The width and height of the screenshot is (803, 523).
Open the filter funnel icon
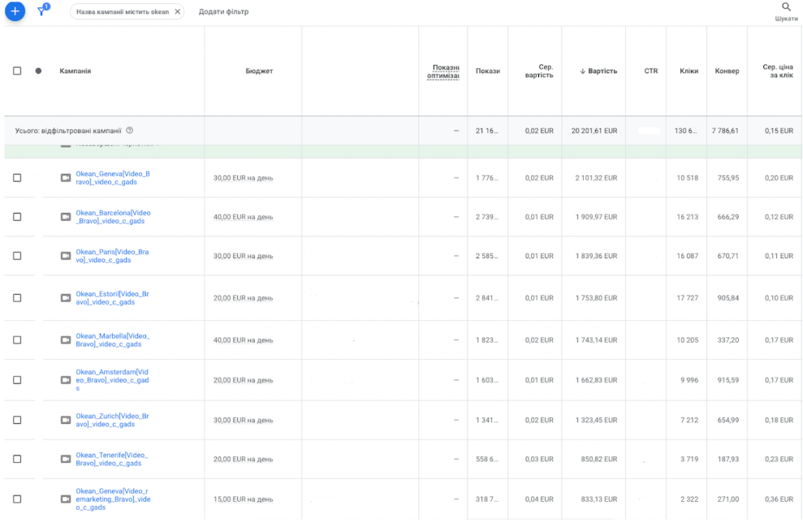pos(43,11)
